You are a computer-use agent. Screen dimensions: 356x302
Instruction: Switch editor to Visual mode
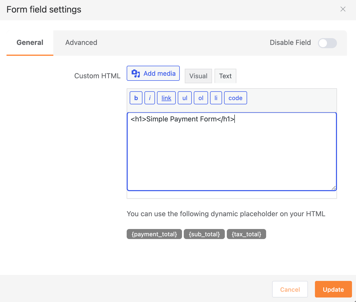coord(198,76)
